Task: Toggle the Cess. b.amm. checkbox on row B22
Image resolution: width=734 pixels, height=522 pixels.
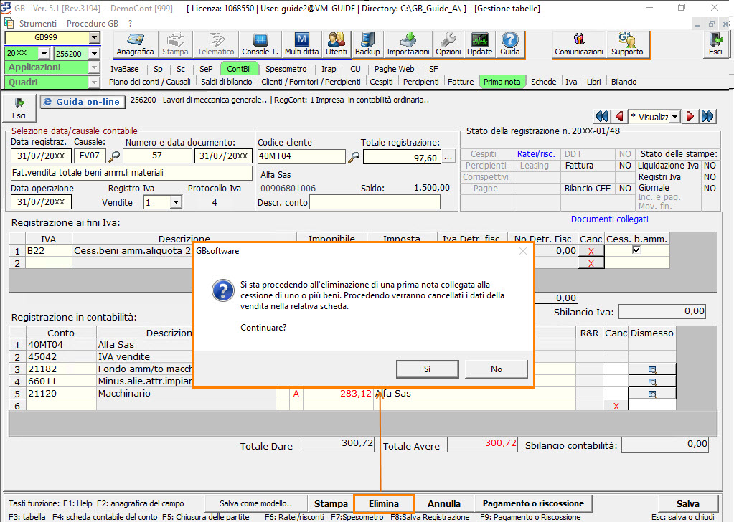Action: pyautogui.click(x=636, y=250)
